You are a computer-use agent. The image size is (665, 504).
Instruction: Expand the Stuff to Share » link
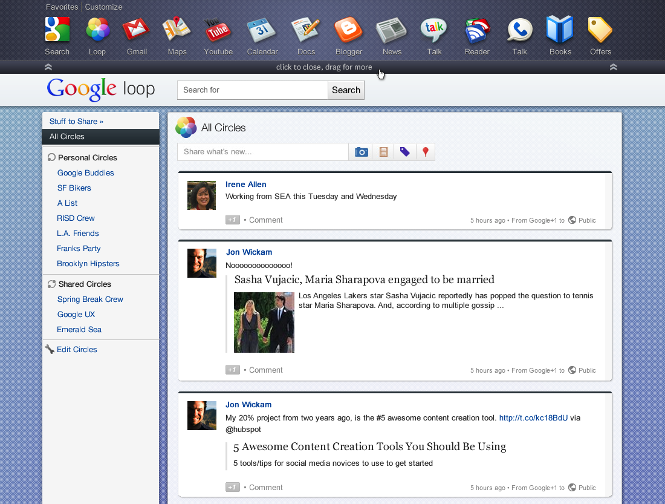click(x=76, y=122)
